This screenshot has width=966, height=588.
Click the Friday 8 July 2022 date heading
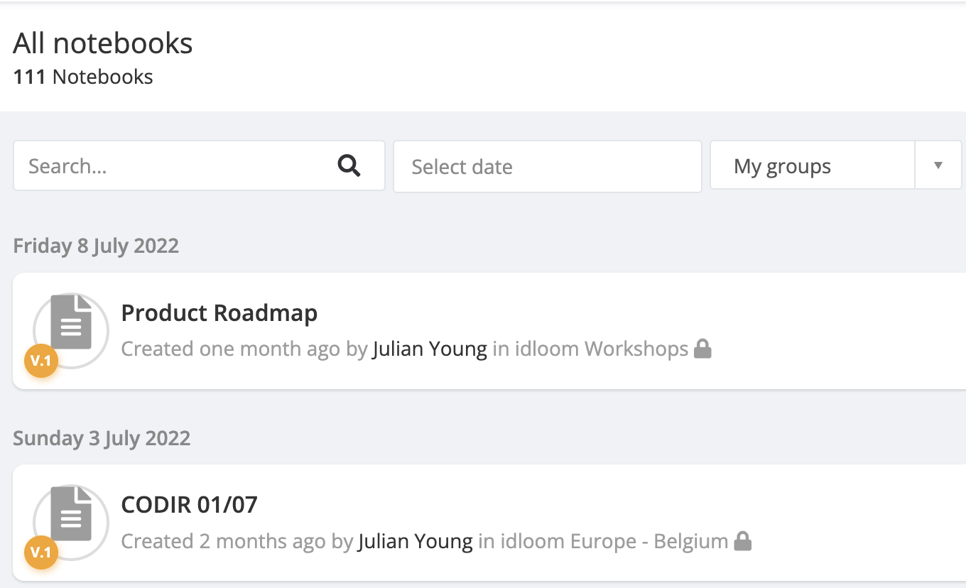[x=96, y=246]
